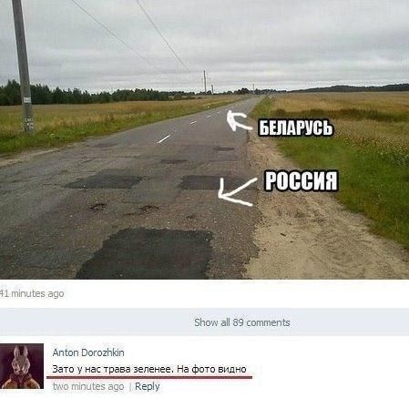Open Anton Dorozhkin's avatar picture
Screen dimensions: 409x398
(x=22, y=366)
